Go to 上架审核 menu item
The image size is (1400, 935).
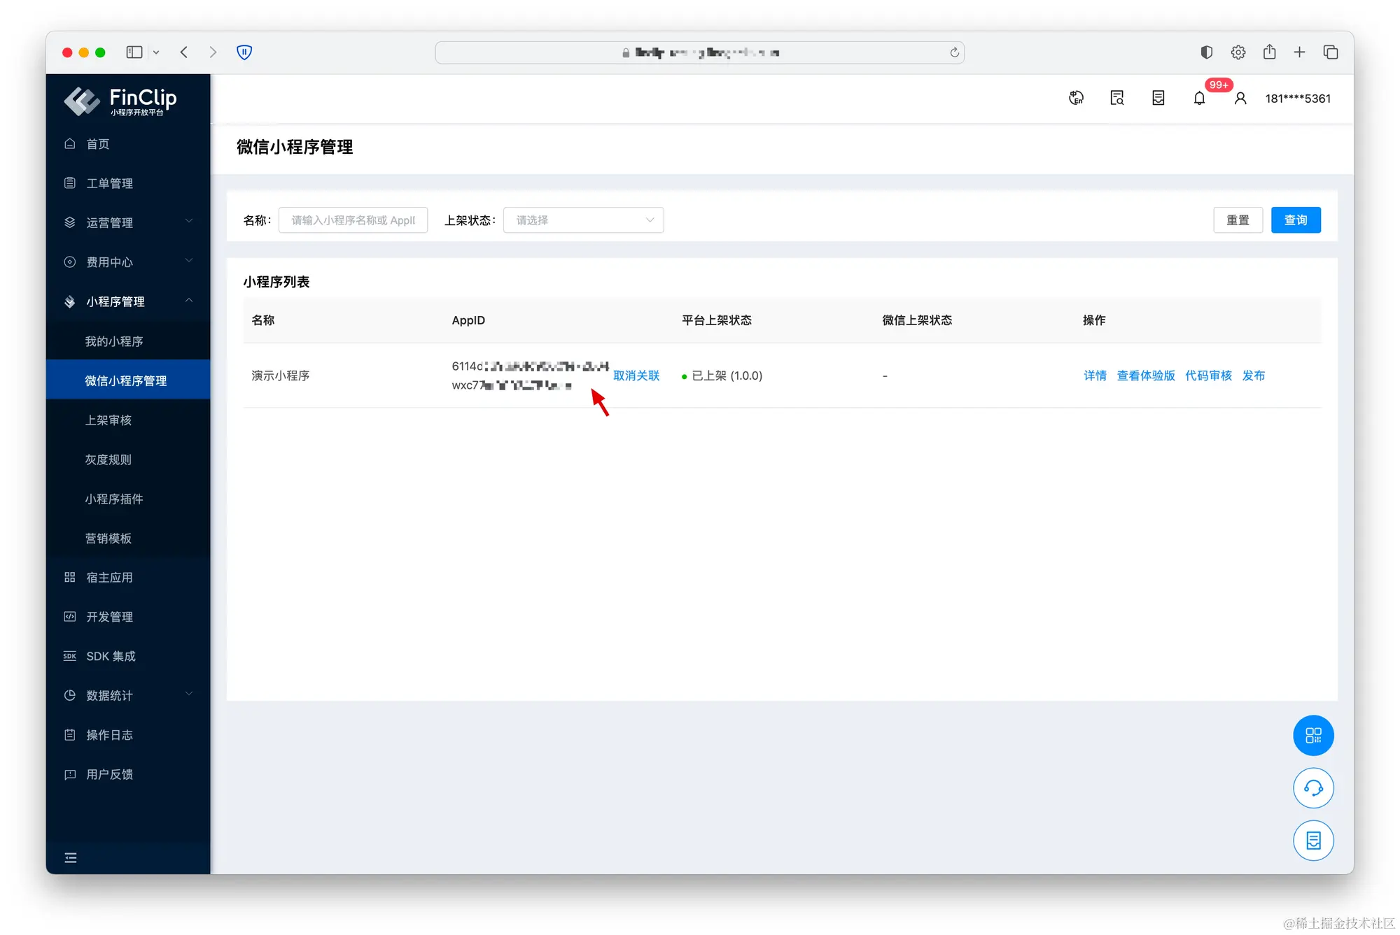point(108,420)
